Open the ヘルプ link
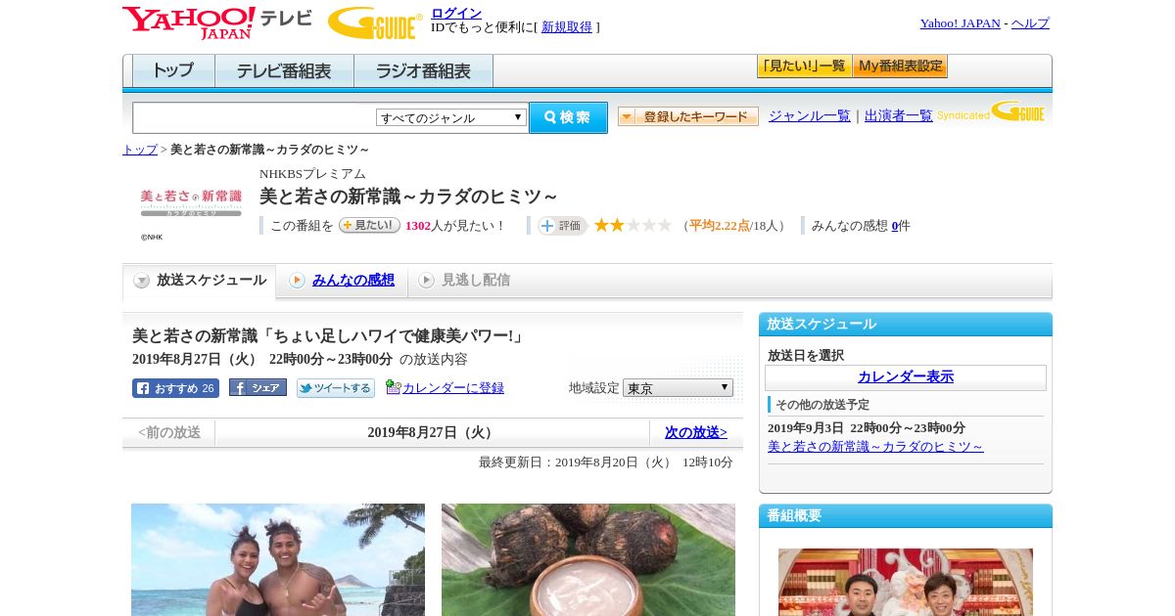This screenshot has height=616, width=1175. coord(1030,23)
